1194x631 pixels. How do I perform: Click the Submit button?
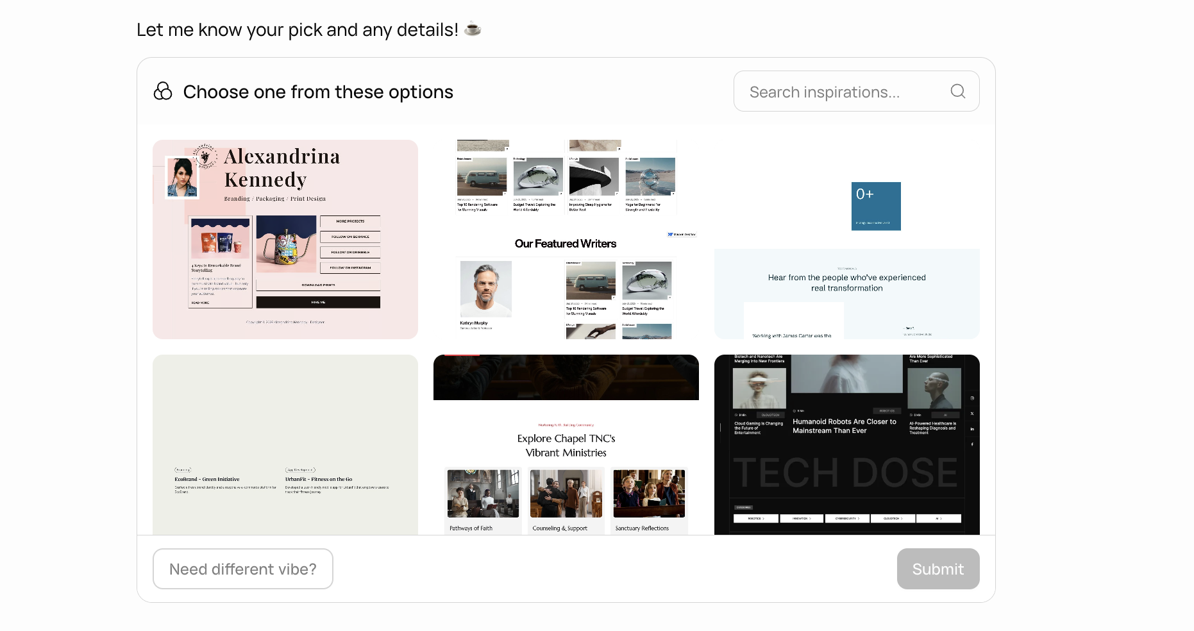[938, 569]
